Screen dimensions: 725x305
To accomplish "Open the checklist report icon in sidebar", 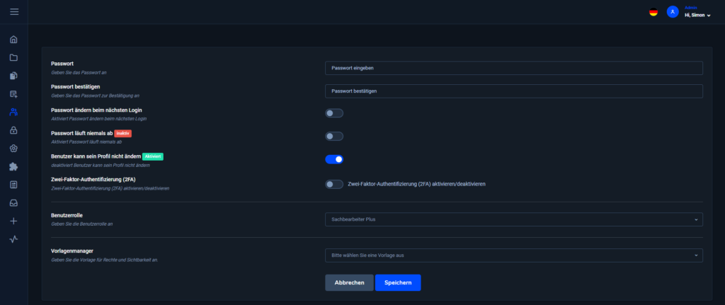I will pos(13,185).
